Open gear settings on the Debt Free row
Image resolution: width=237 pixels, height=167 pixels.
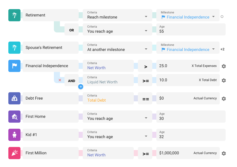pos(224,99)
